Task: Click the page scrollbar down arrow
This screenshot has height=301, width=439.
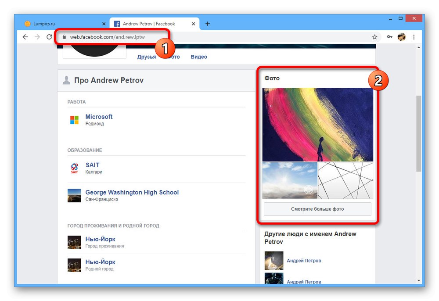Action: pyautogui.click(x=418, y=280)
